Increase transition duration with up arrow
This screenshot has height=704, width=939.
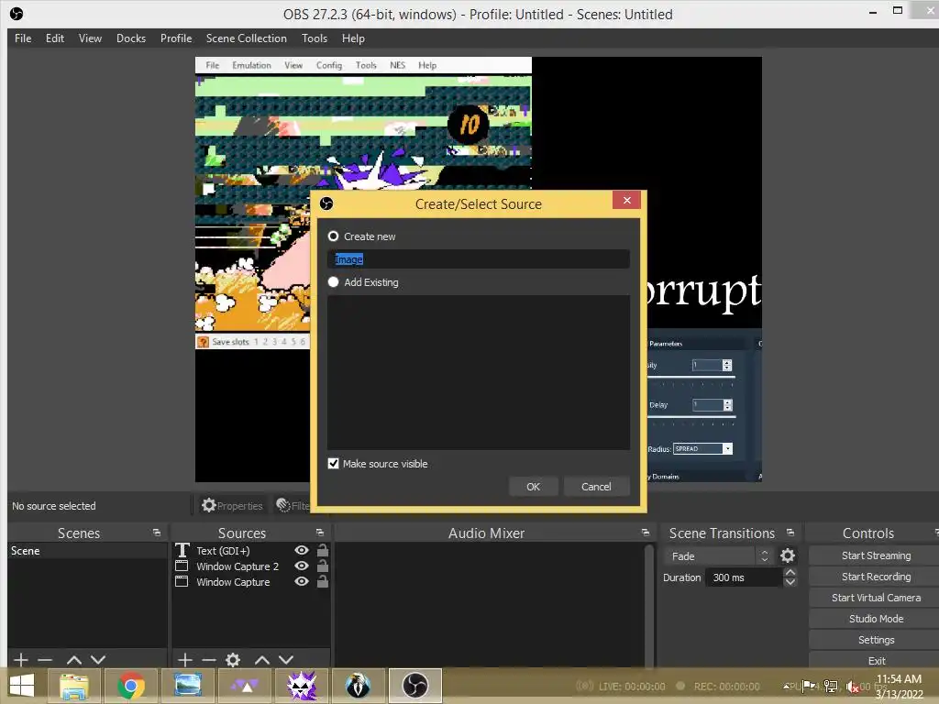pos(790,572)
